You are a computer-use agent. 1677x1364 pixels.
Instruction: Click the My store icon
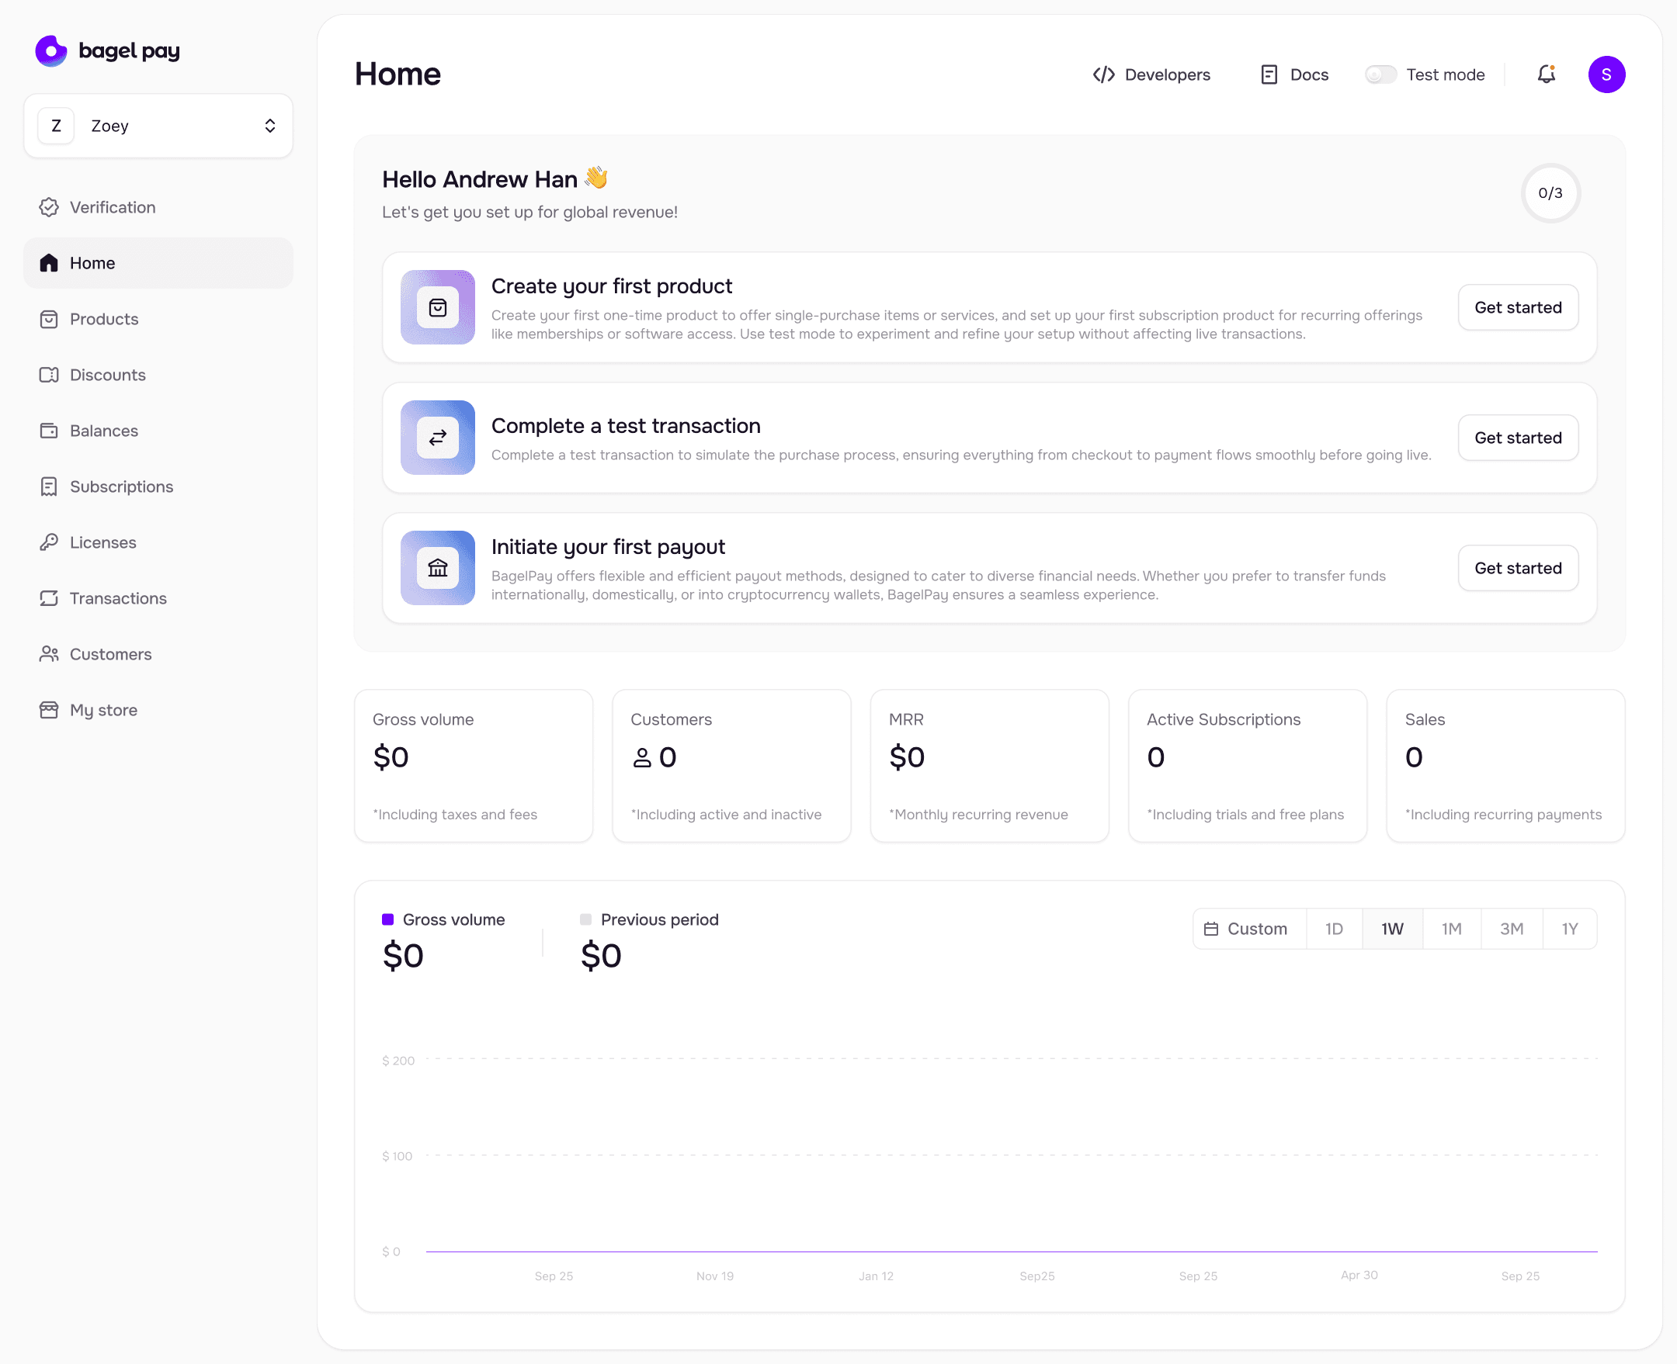click(x=49, y=709)
